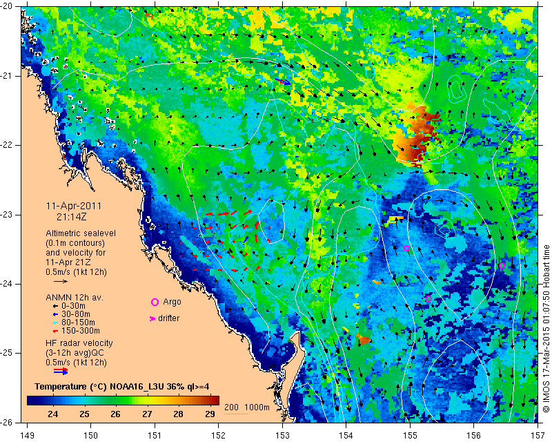Click the warm orange SST patch near 155E 22S

pyautogui.click(x=415, y=135)
